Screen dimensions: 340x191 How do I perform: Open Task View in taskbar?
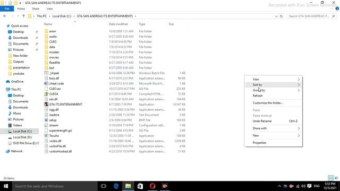point(104,186)
